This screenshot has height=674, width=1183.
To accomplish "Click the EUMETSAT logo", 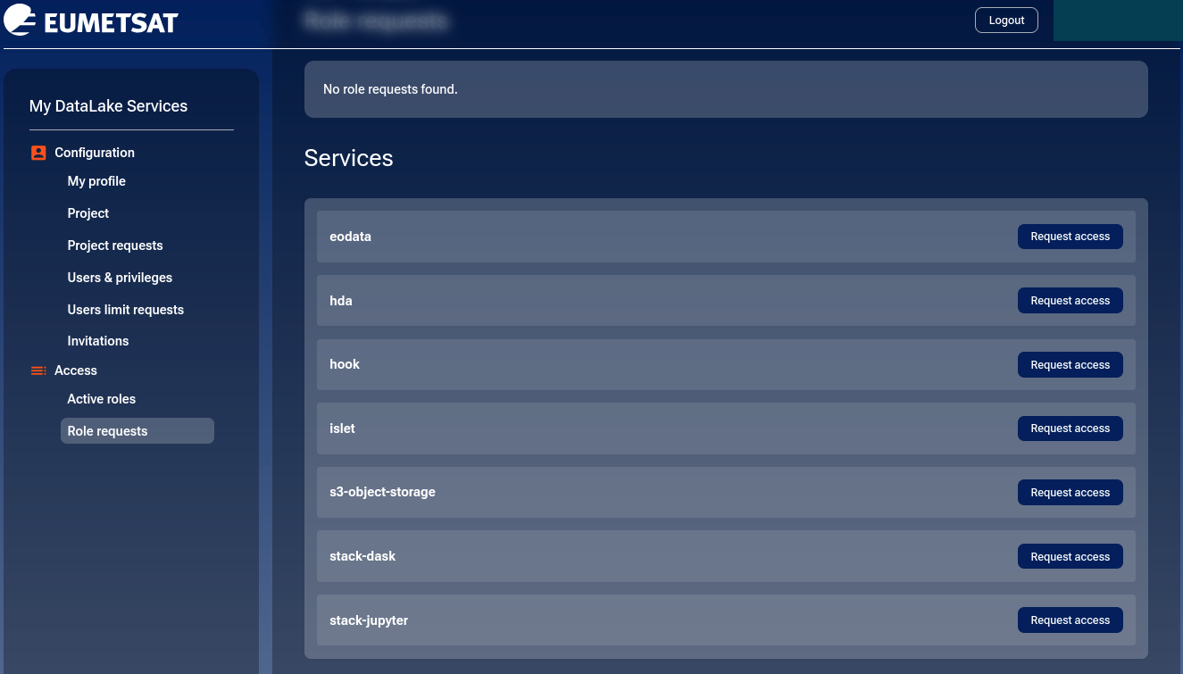I will (91, 21).
